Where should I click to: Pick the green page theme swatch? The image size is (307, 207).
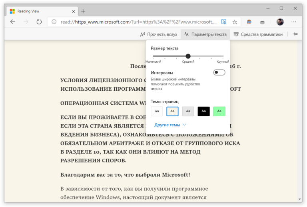(219, 111)
